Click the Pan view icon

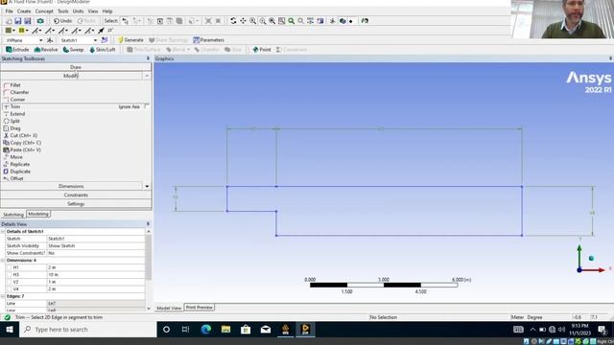243,21
